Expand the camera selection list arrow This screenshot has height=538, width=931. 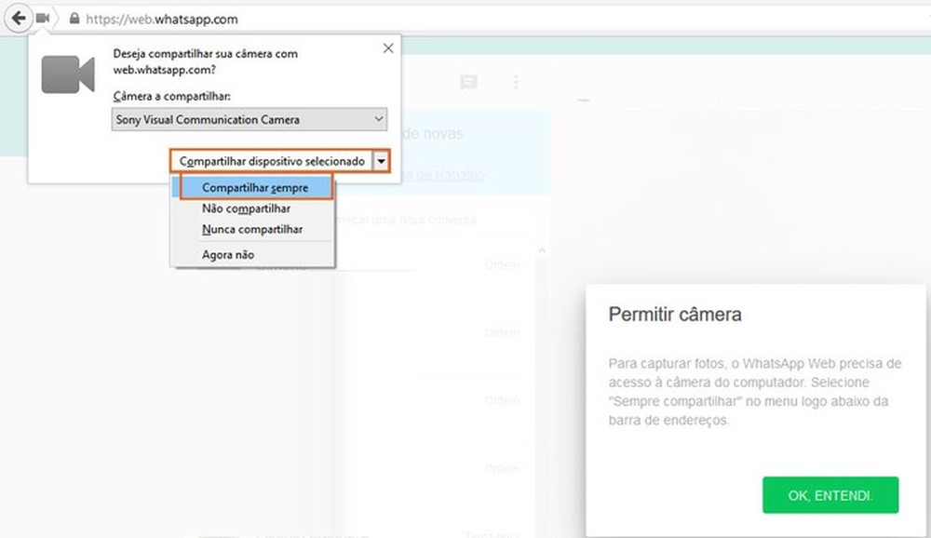pos(378,119)
